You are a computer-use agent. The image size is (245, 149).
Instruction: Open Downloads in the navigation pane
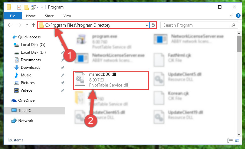(x=31, y=67)
